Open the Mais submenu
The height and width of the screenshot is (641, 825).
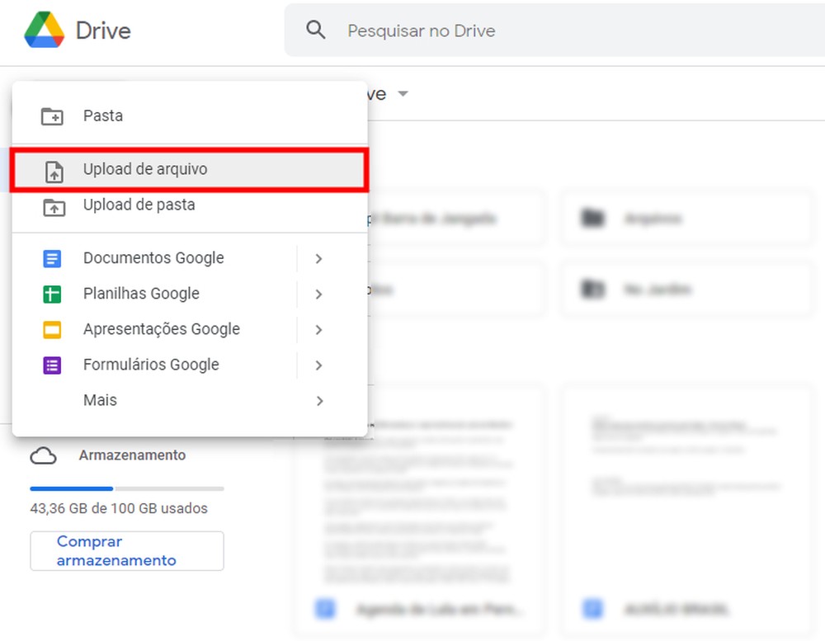click(99, 400)
